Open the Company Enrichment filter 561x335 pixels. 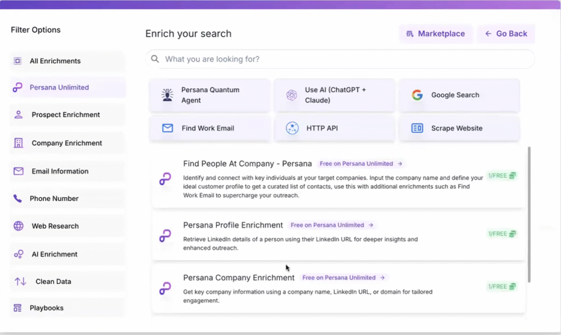[67, 143]
